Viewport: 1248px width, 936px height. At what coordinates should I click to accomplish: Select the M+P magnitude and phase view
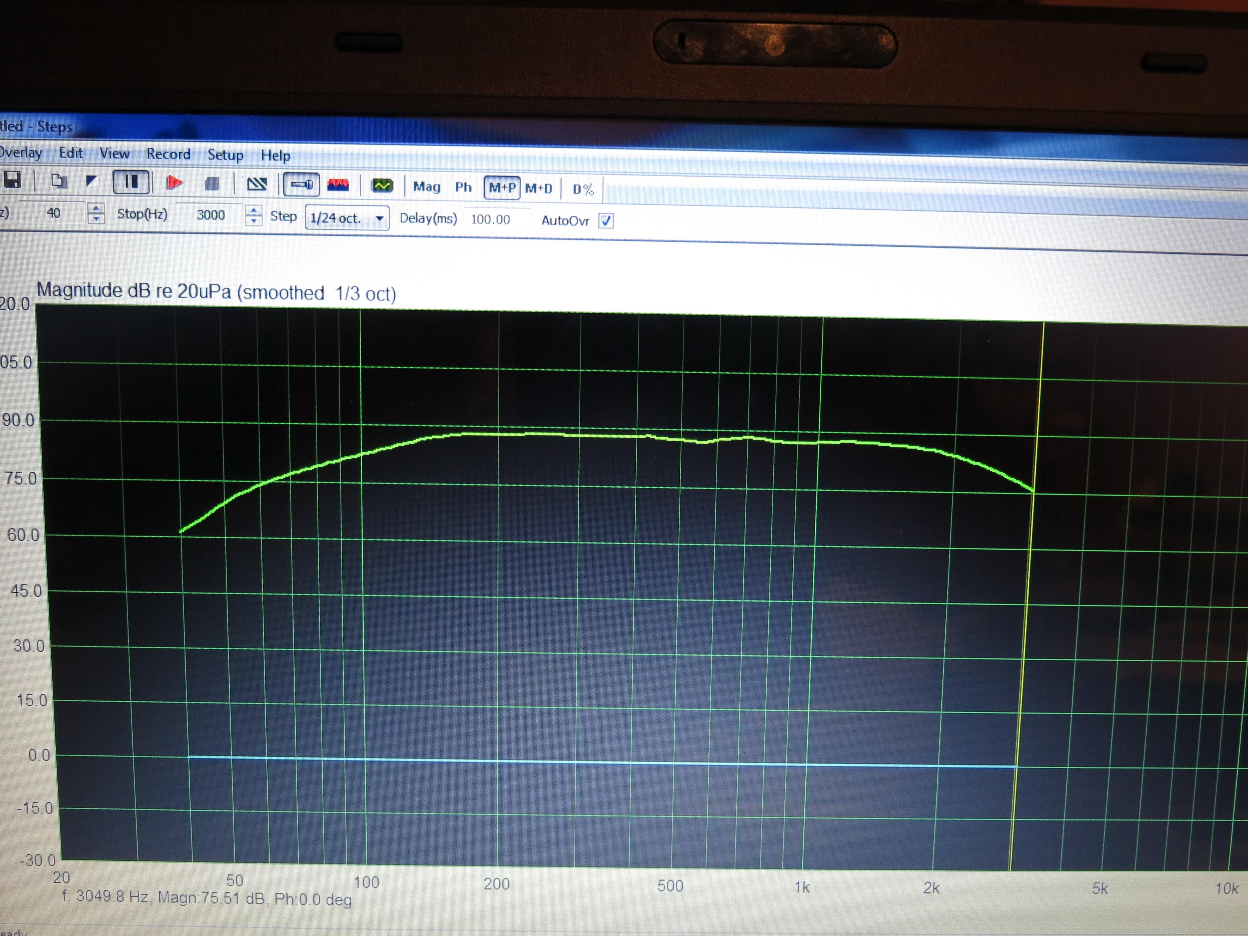click(502, 188)
